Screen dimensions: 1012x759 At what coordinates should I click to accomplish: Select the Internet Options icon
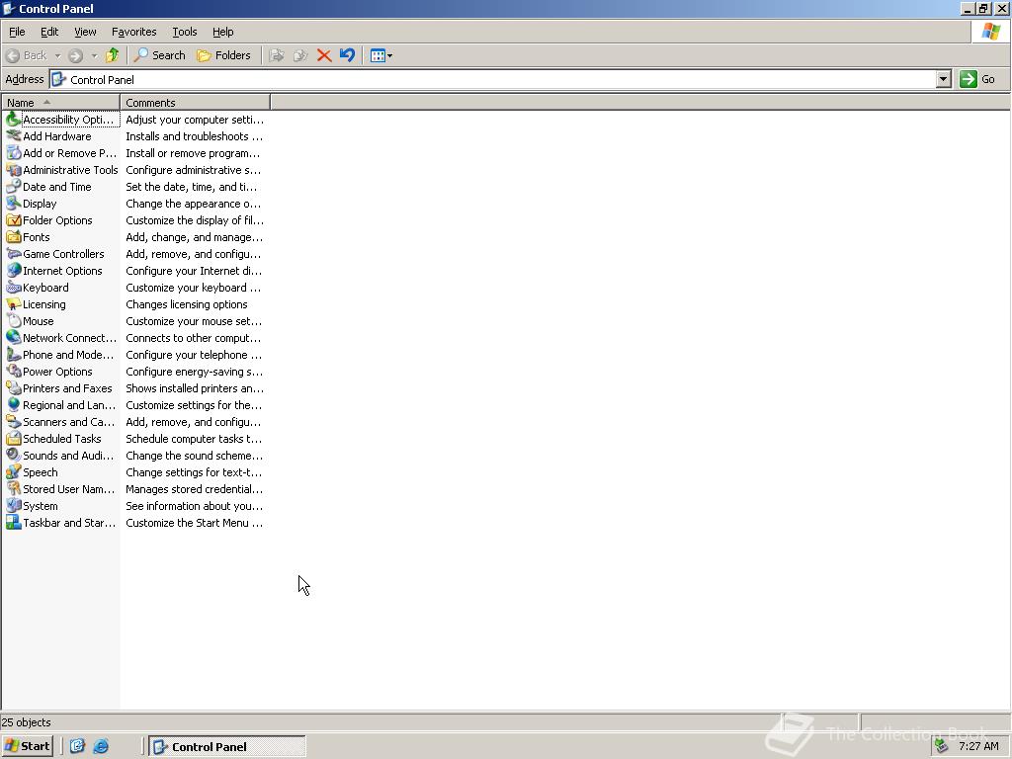click(x=14, y=270)
